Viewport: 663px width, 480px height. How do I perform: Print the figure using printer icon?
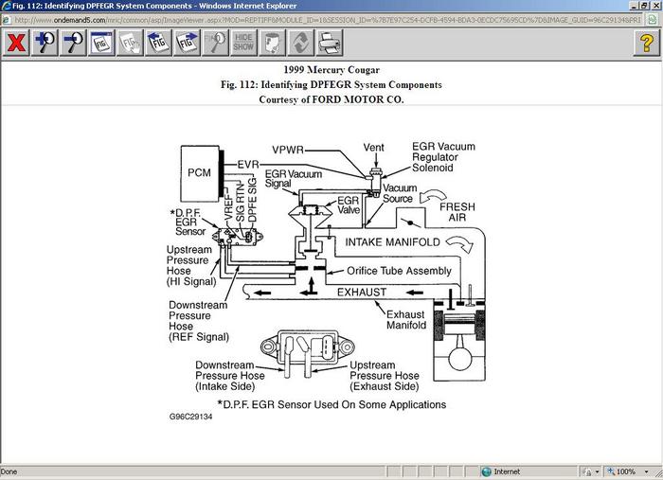point(330,43)
